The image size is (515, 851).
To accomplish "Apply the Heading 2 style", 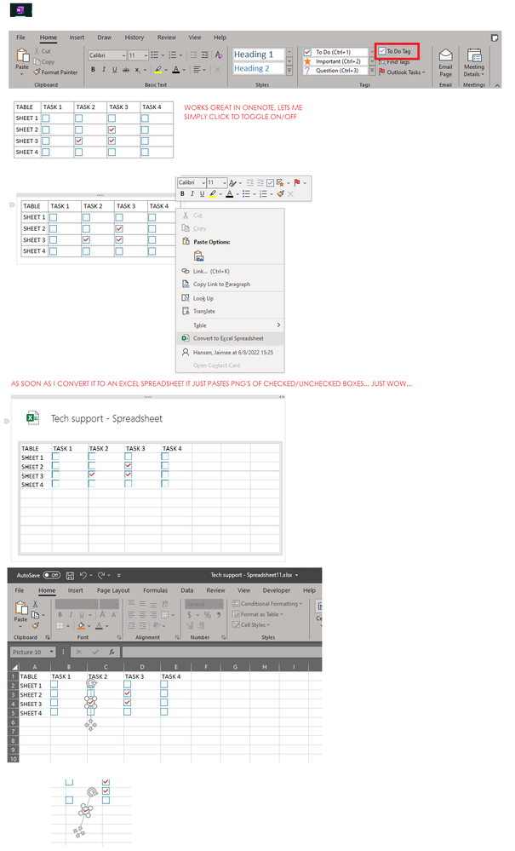I will tap(259, 68).
